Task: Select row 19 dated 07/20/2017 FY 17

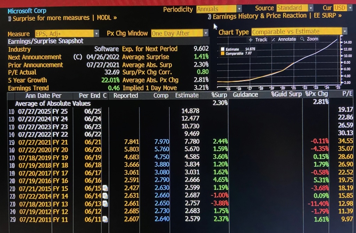Action: click(181, 173)
